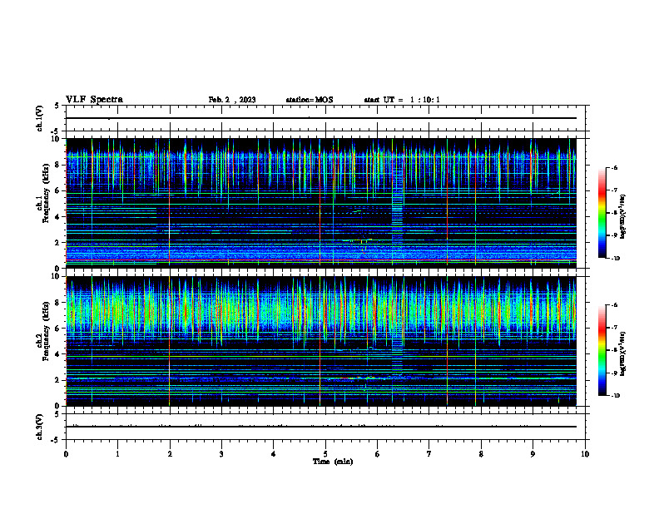Click the ch.1 spectrogram color scale bar
The width and height of the screenshot is (659, 509).
click(x=602, y=213)
